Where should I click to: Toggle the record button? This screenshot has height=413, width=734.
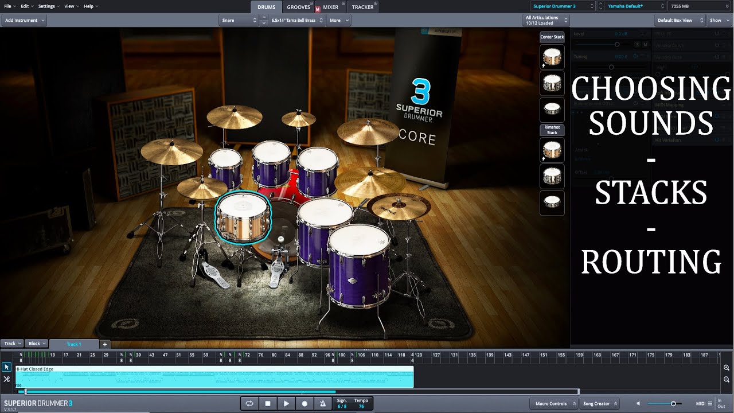pyautogui.click(x=304, y=404)
